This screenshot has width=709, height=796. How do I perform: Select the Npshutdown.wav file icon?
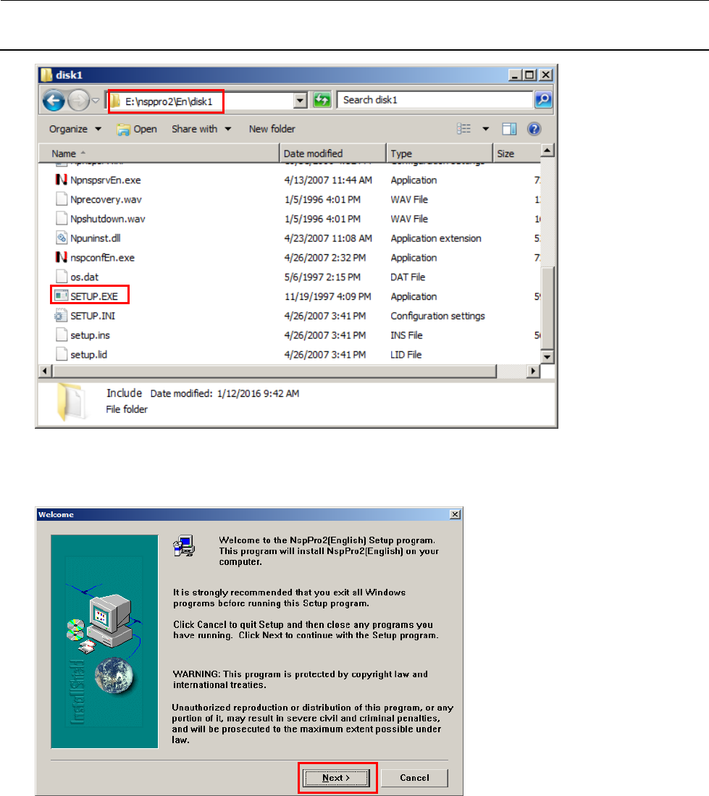point(62,218)
